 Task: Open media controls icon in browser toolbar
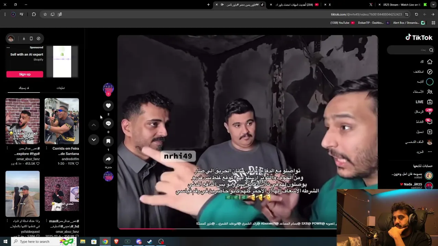tap(21, 14)
